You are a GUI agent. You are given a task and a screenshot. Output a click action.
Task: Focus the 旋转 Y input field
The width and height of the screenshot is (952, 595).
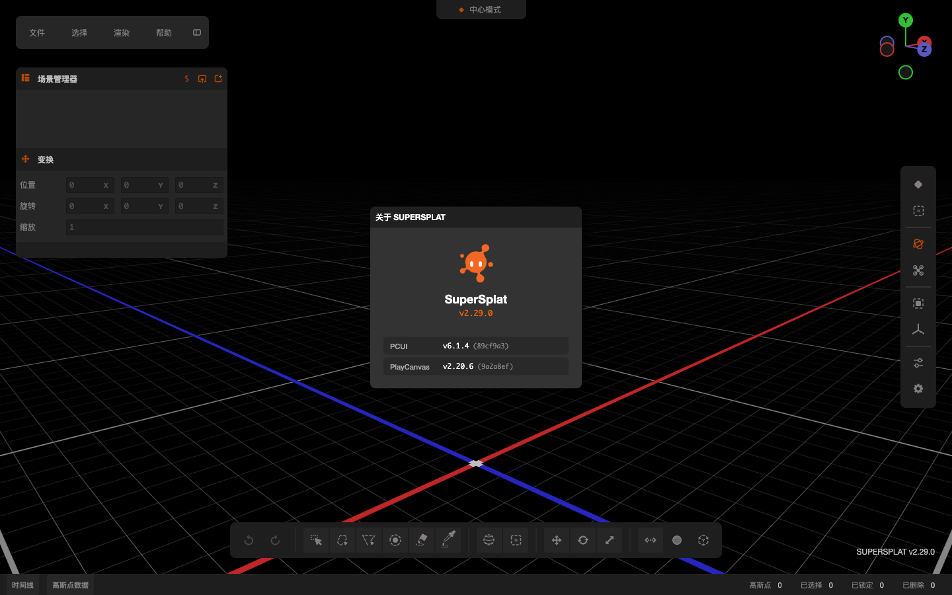[145, 206]
